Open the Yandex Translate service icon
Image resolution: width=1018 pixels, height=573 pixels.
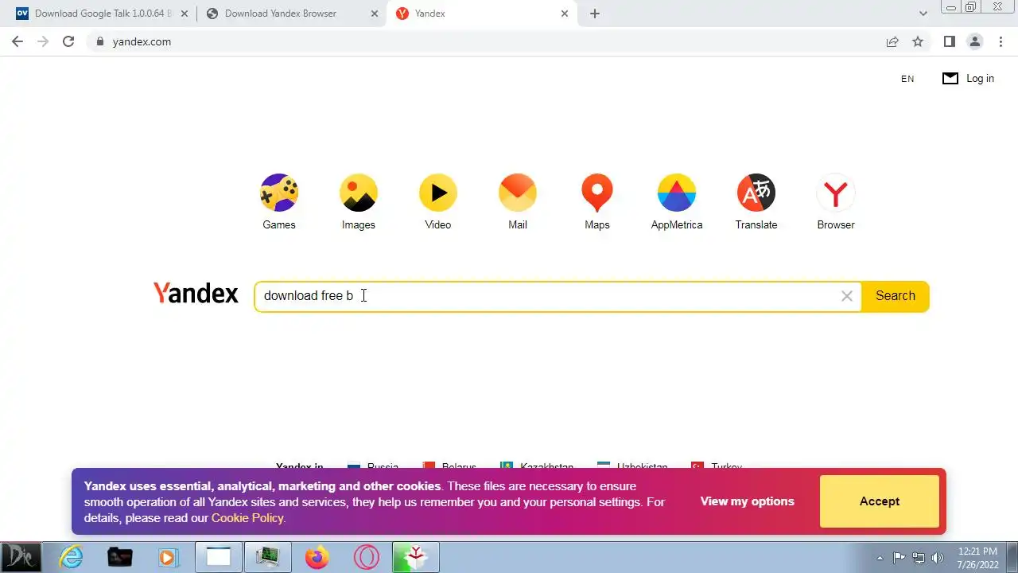(x=756, y=193)
